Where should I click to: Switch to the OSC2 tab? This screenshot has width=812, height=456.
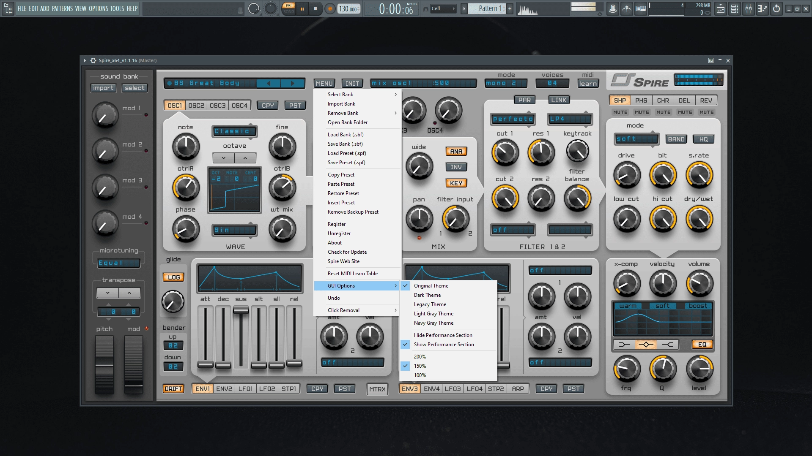tap(196, 105)
